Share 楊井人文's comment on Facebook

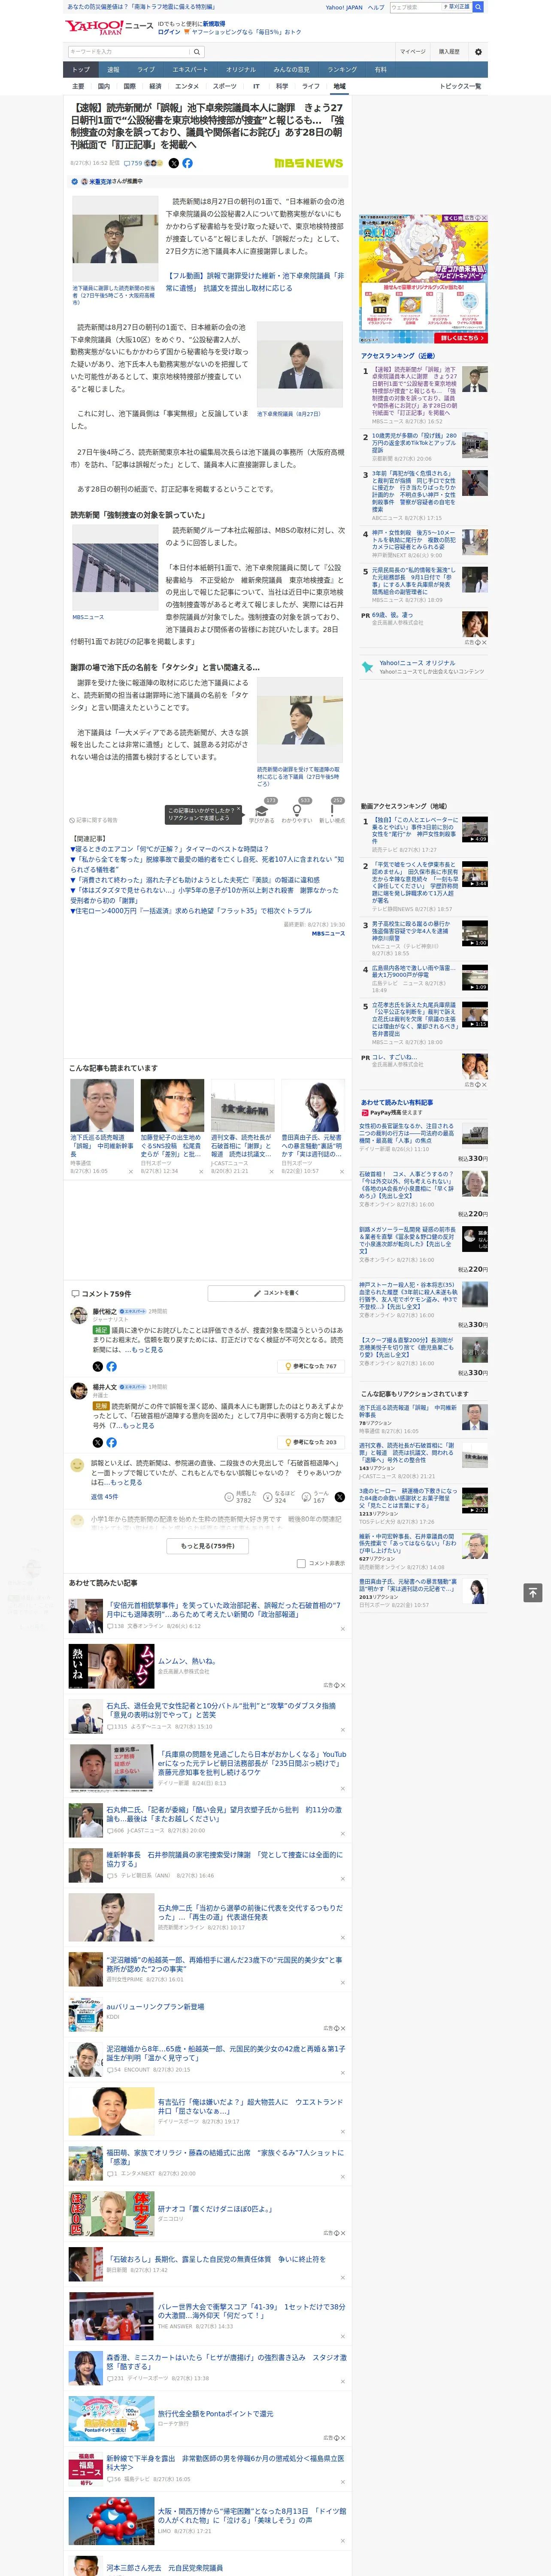click(x=111, y=1442)
